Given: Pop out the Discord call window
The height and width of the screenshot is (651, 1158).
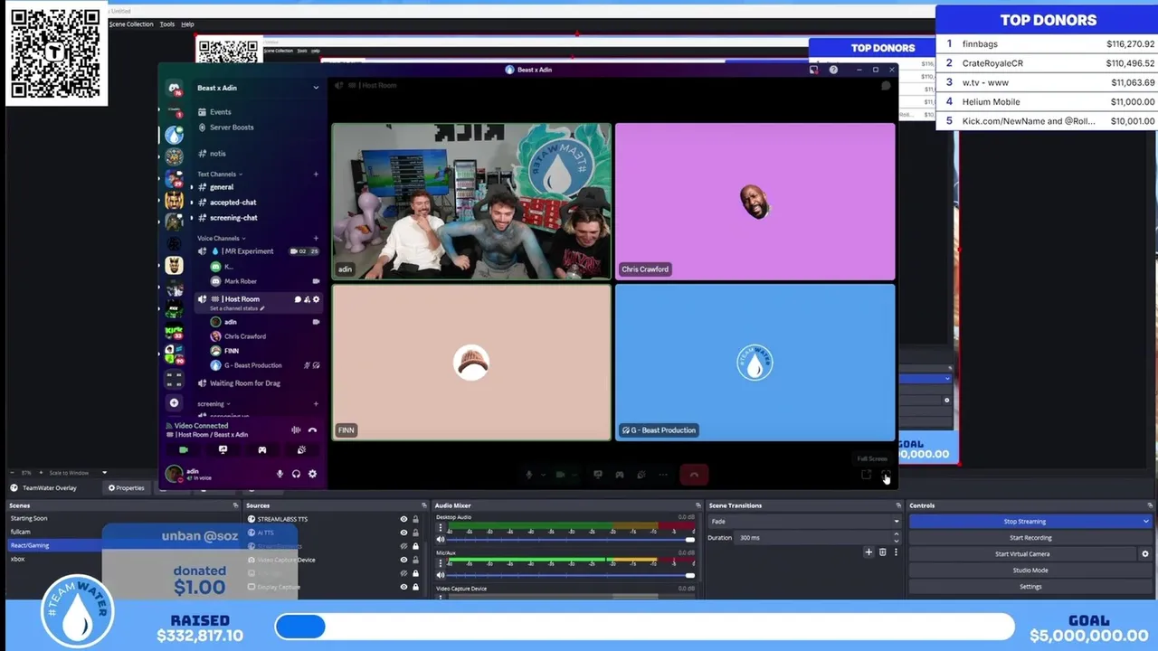Looking at the screenshot, I should (x=867, y=475).
